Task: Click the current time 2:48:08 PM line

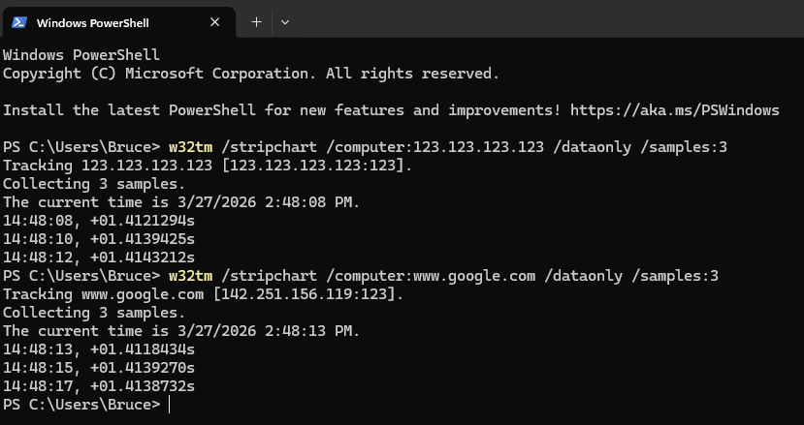Action: tap(181, 202)
